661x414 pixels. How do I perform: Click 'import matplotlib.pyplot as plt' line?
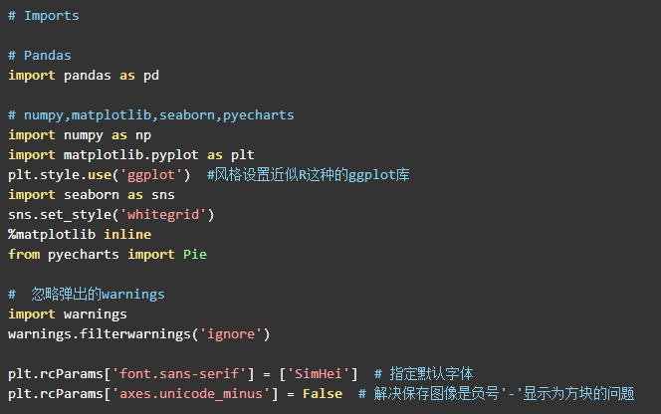point(131,155)
